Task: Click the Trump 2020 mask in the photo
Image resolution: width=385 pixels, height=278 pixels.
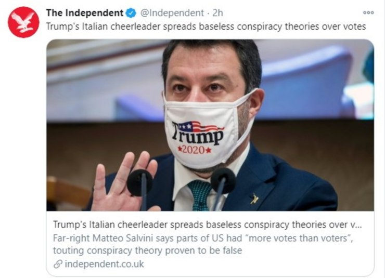Action: [208, 130]
